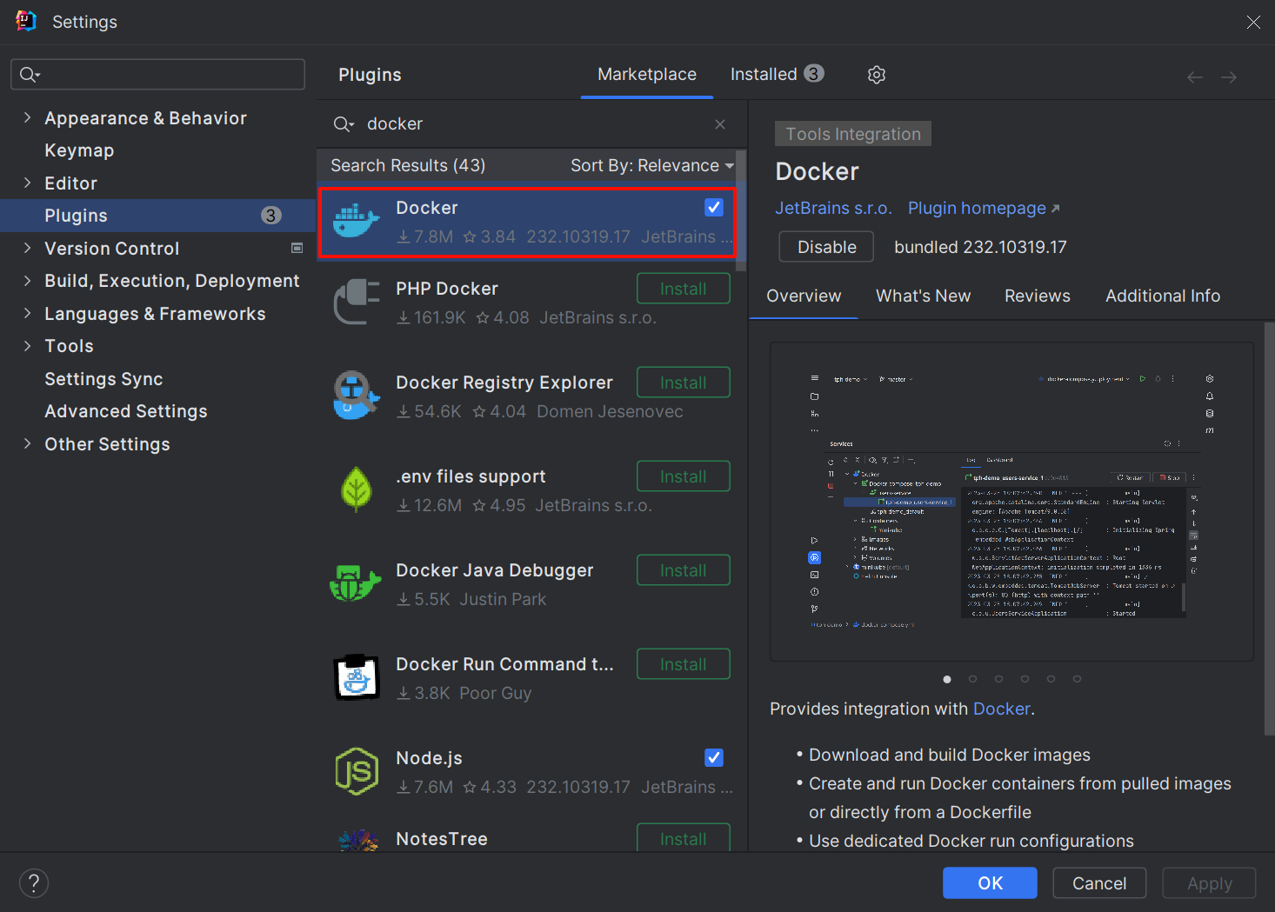Switch to the Installed plugins tab
Image resolution: width=1275 pixels, height=912 pixels.
pos(776,75)
